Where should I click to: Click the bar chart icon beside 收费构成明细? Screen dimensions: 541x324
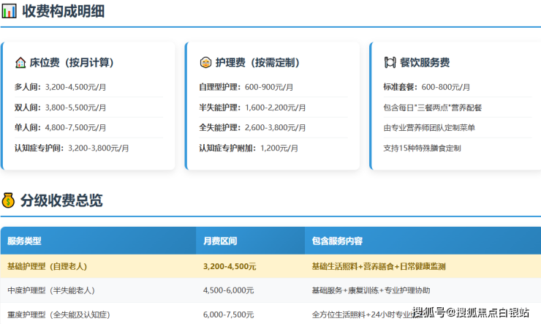tap(9, 11)
